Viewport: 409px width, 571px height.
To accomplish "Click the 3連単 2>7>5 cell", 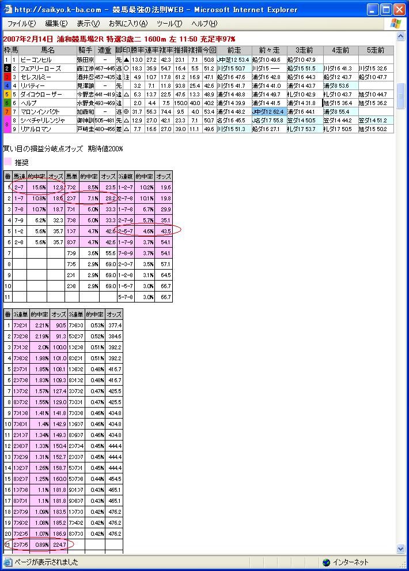I will 21,545.
